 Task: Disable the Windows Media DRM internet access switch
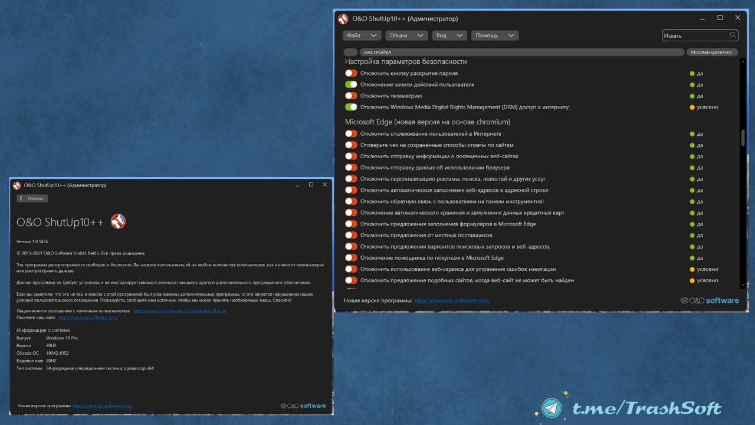click(351, 107)
